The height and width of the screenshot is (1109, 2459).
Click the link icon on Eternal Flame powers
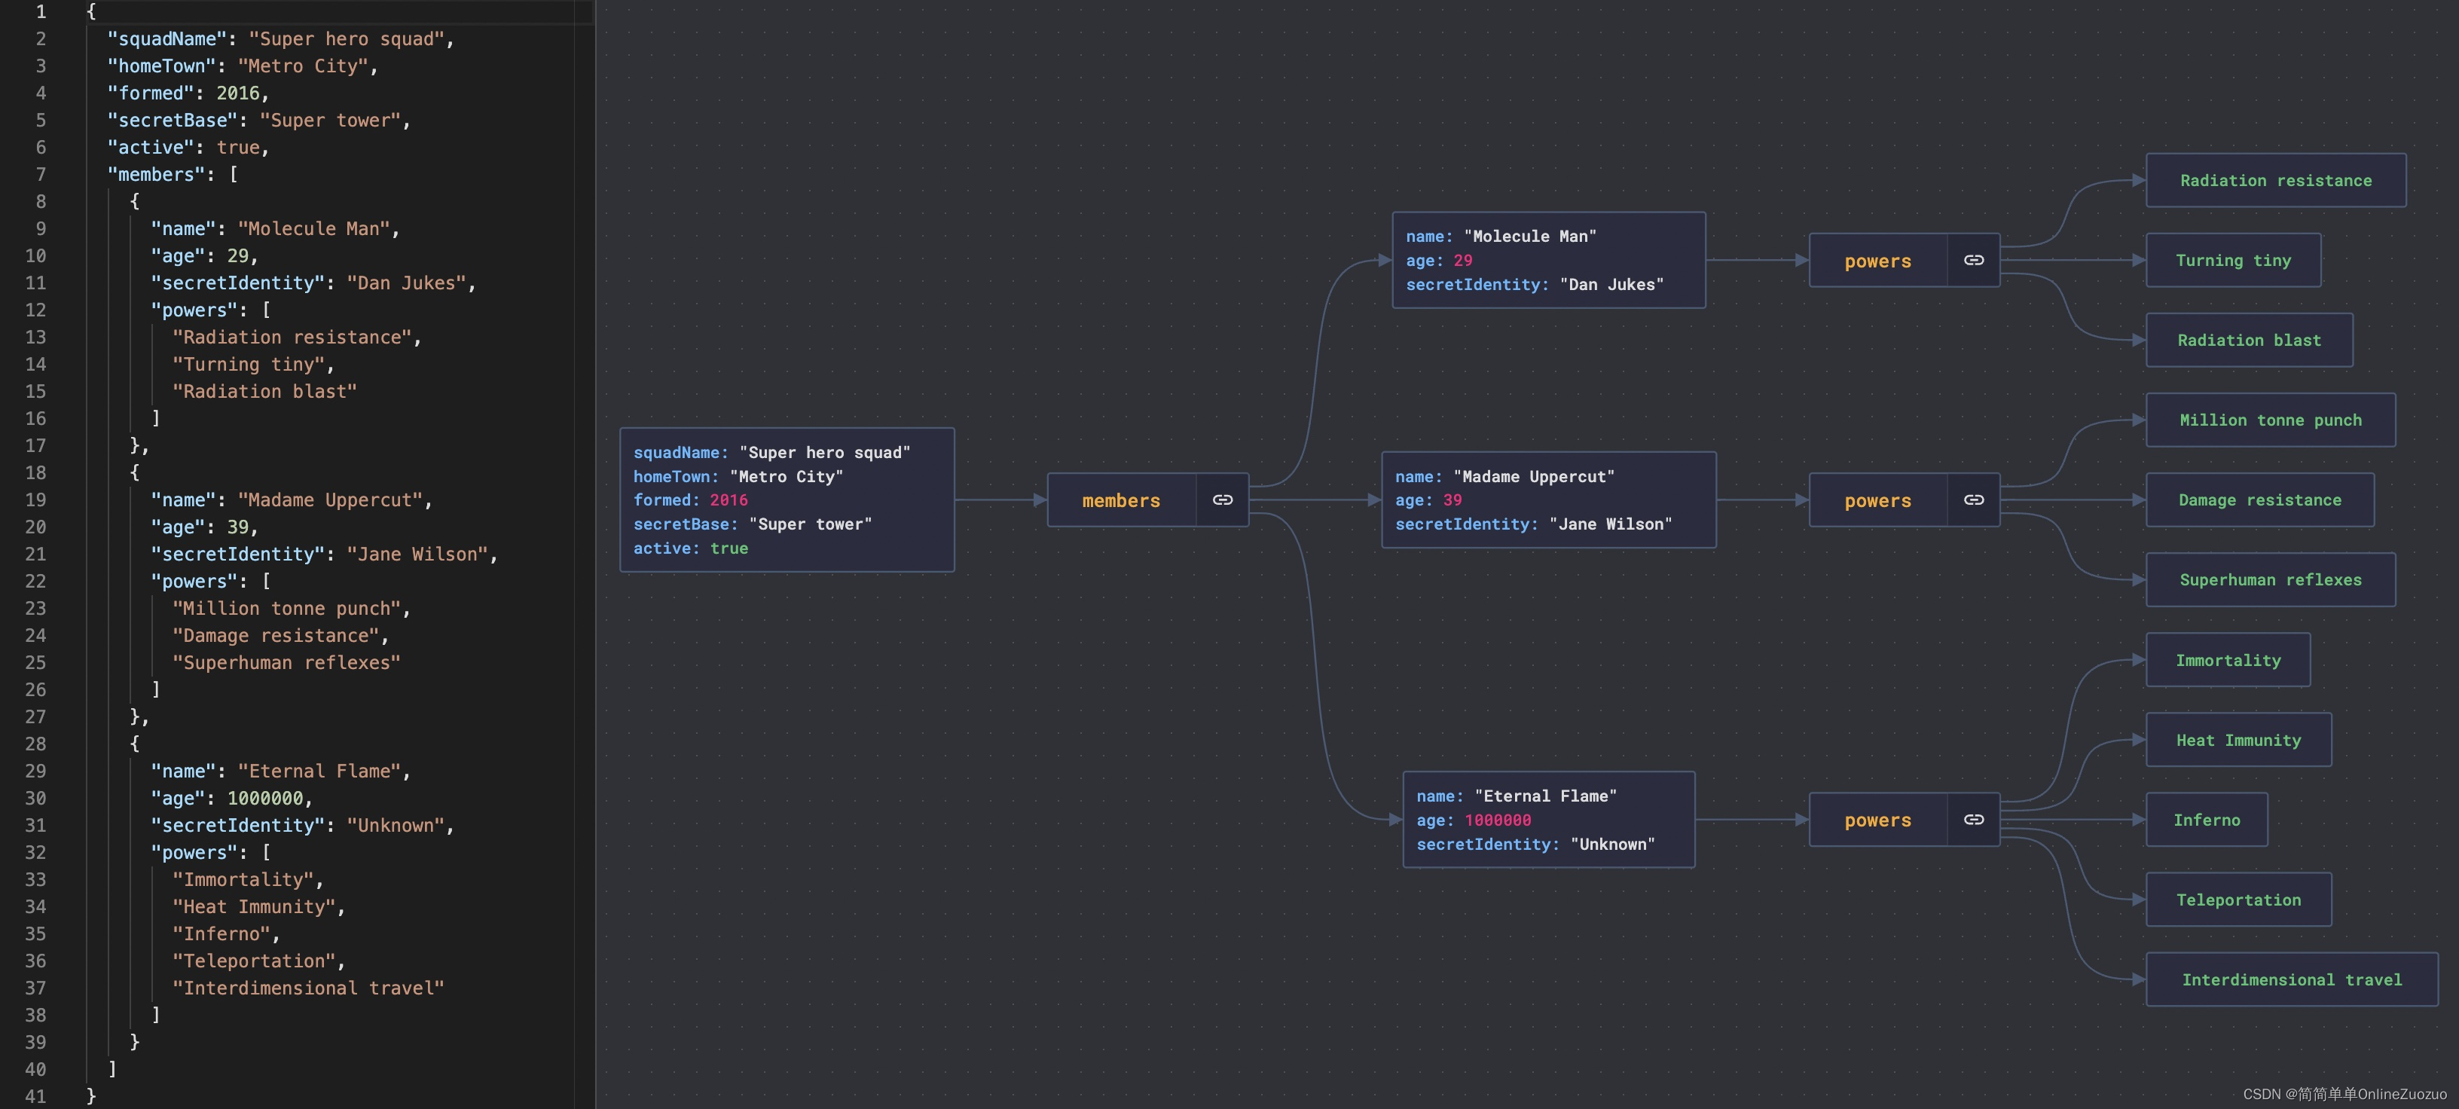coord(1975,819)
